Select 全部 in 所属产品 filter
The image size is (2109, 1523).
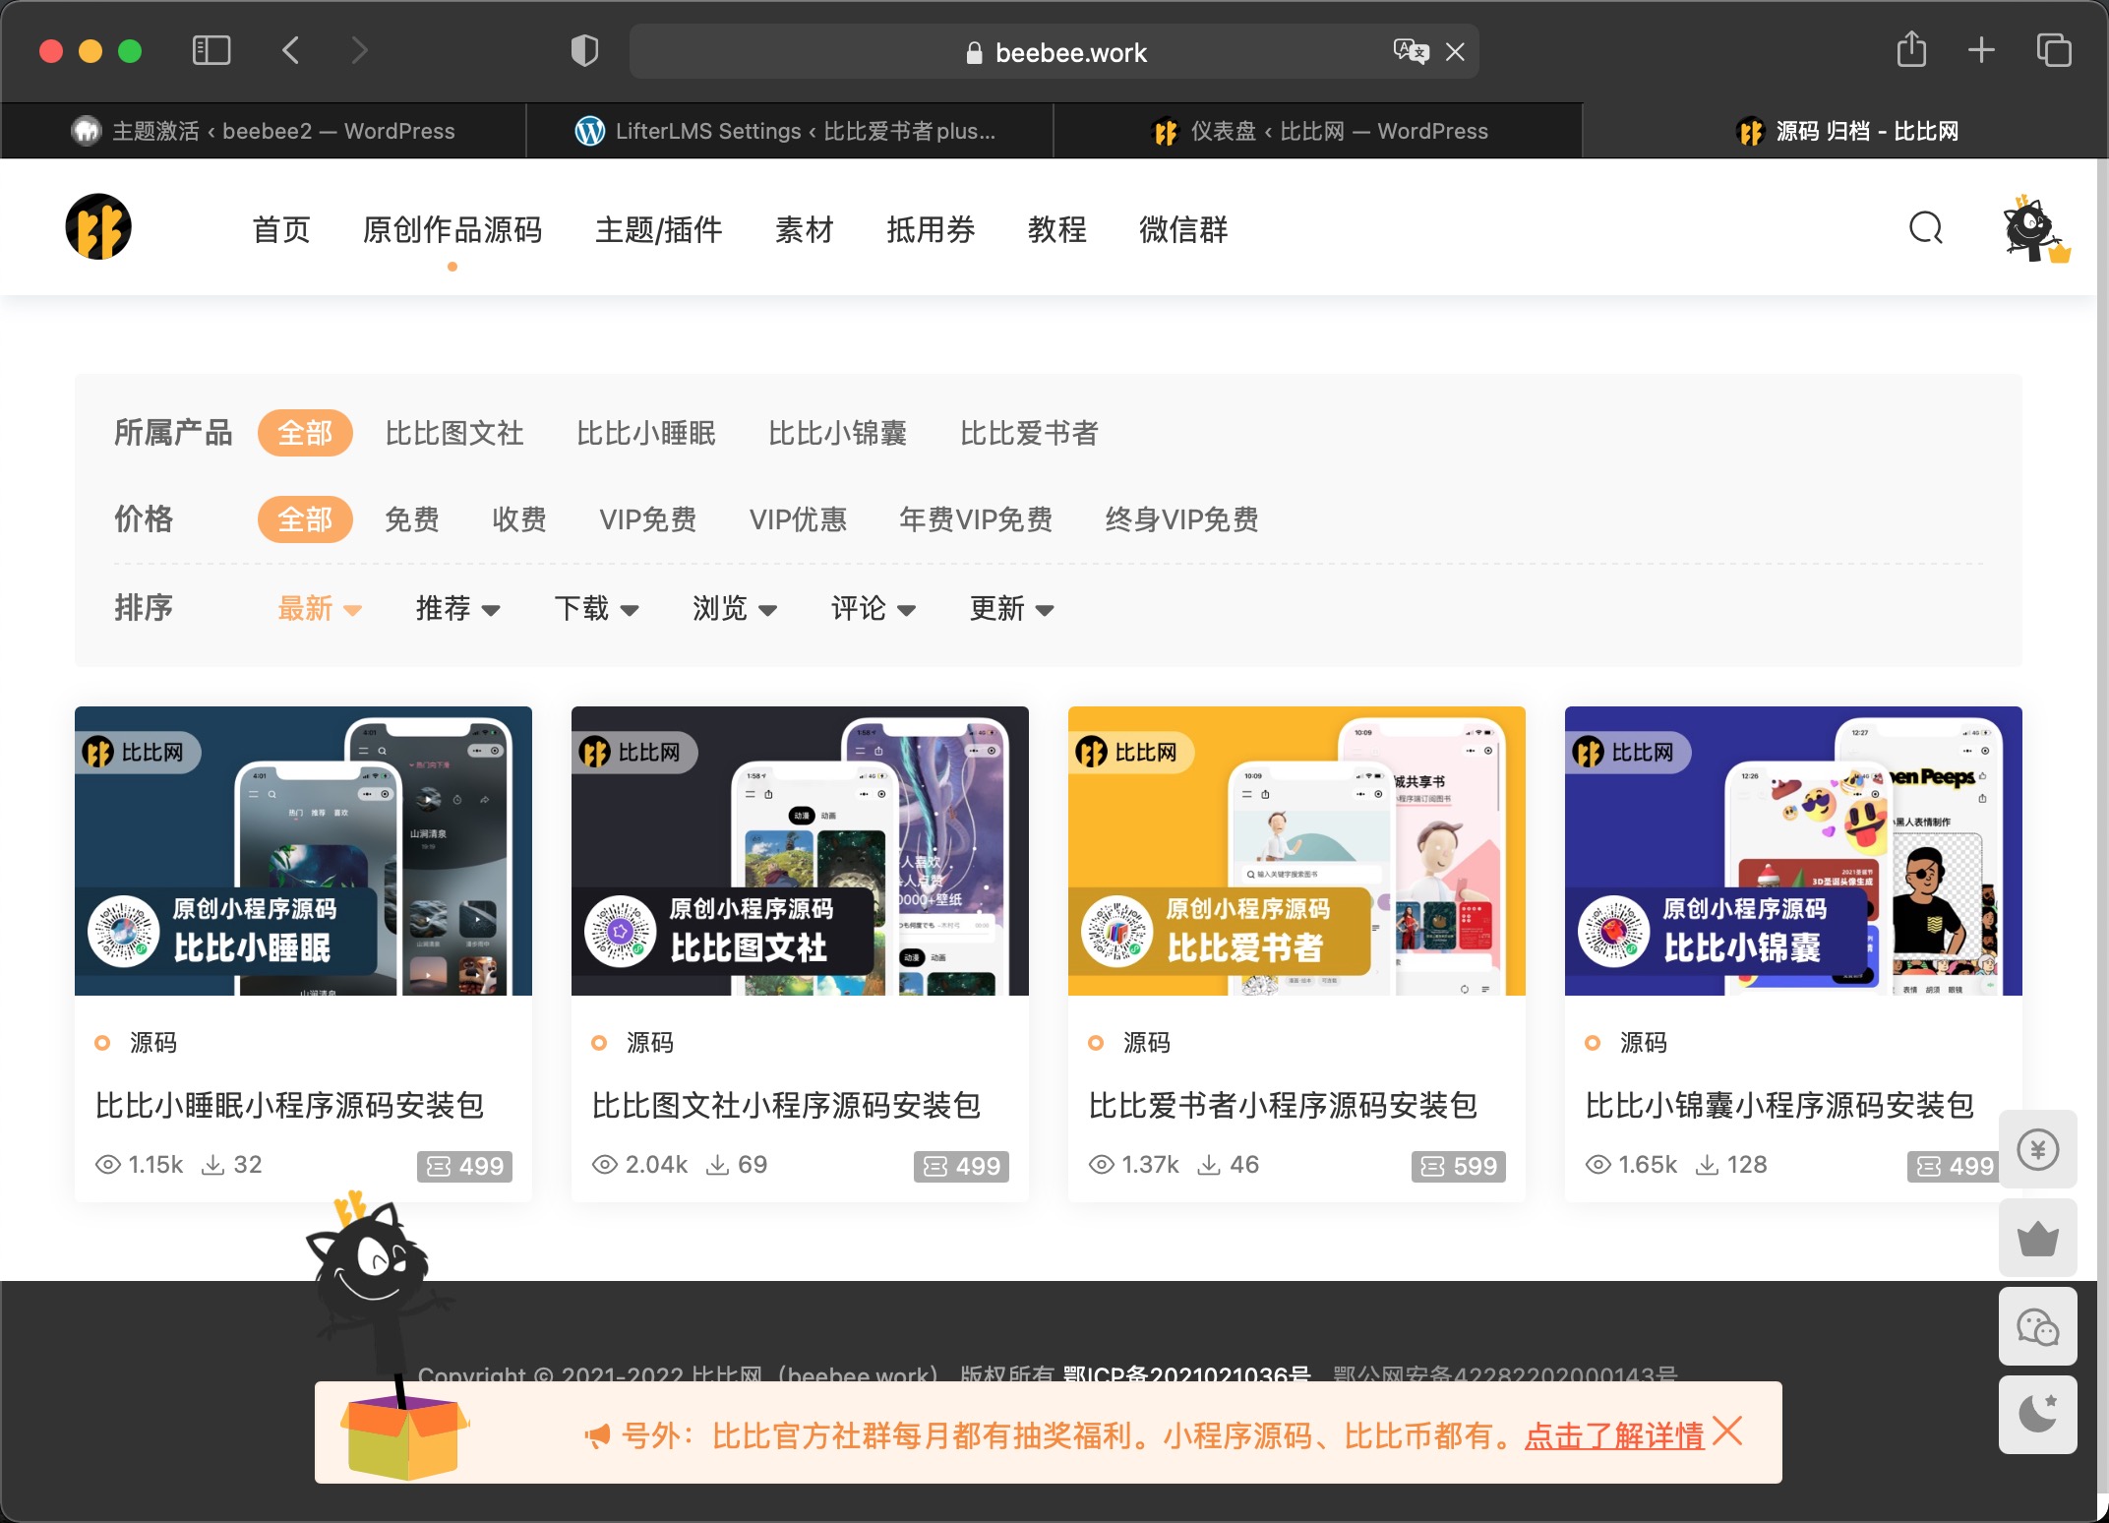coord(305,433)
